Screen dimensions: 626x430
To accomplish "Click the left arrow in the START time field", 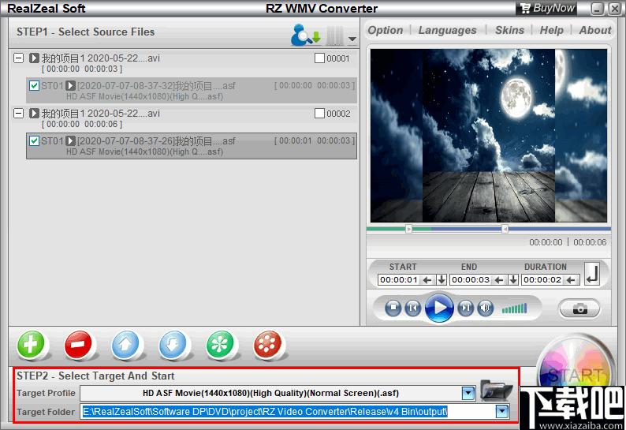I will [427, 280].
